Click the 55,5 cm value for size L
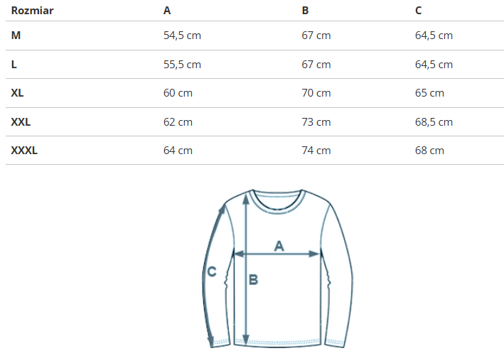 tap(182, 65)
